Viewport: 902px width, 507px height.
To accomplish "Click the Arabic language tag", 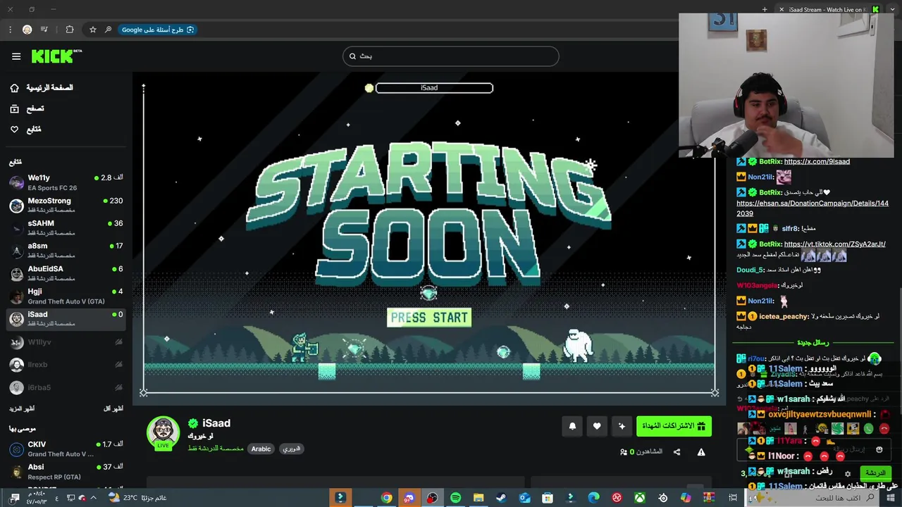I will (x=261, y=449).
